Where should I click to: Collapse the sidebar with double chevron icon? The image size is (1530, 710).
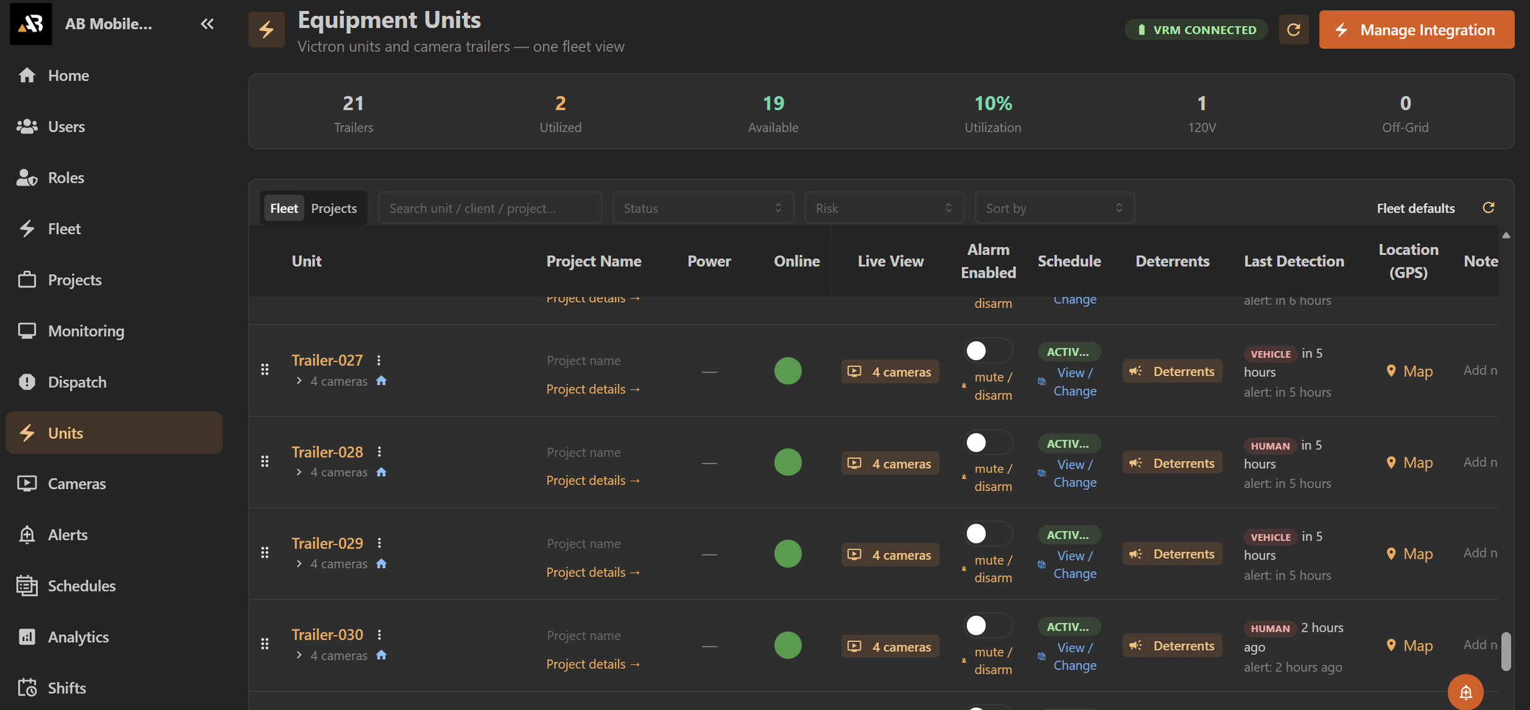pos(207,24)
